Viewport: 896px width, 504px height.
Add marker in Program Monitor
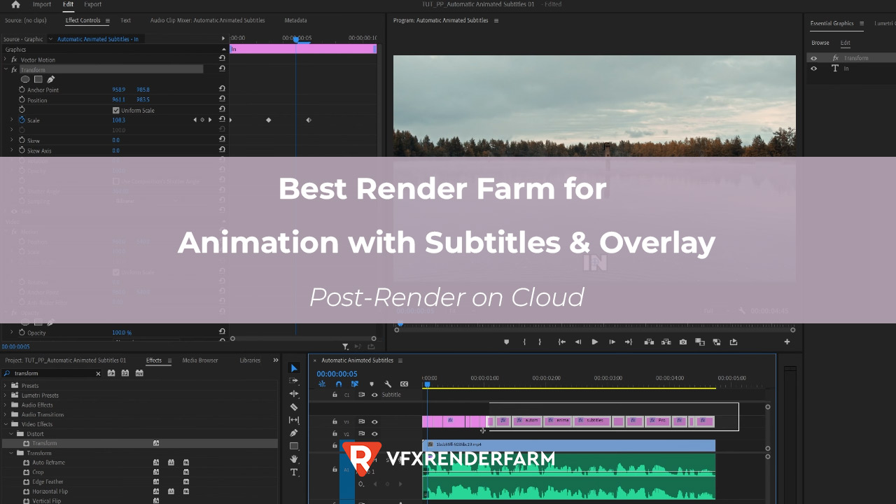(507, 342)
